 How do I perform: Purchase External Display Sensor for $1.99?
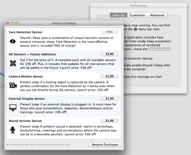coord(109,99)
